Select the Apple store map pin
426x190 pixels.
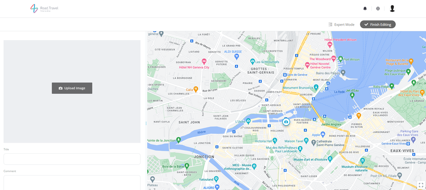(323, 134)
